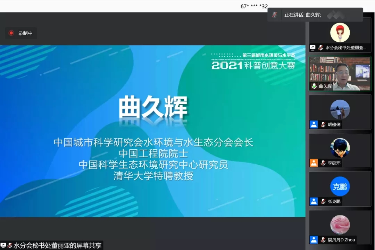This screenshot has height=250, width=375.
Task: Click the 正在讲话: 曲久辉 speaker label
Action: click(302, 15)
